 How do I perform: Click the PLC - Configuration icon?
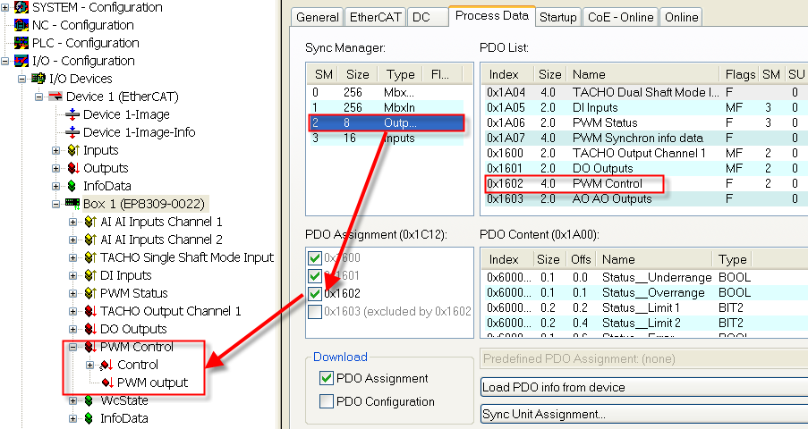tap(21, 43)
